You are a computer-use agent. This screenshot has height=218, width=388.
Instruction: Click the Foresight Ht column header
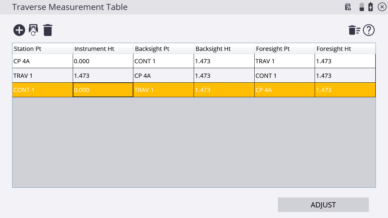click(x=345, y=48)
